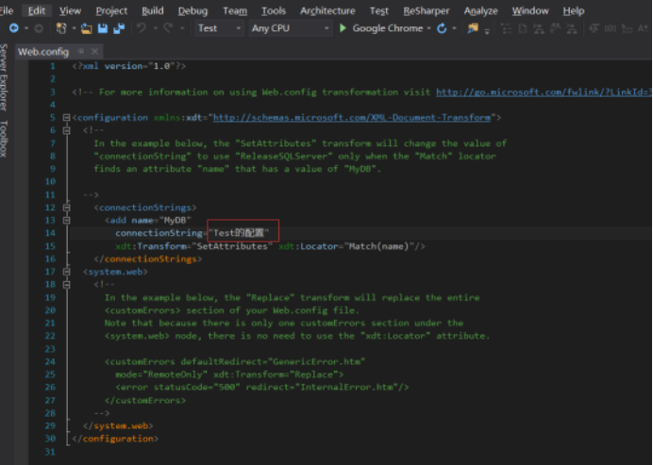Click the Navigate Backward arrow icon
The height and width of the screenshot is (465, 653).
coord(14,28)
